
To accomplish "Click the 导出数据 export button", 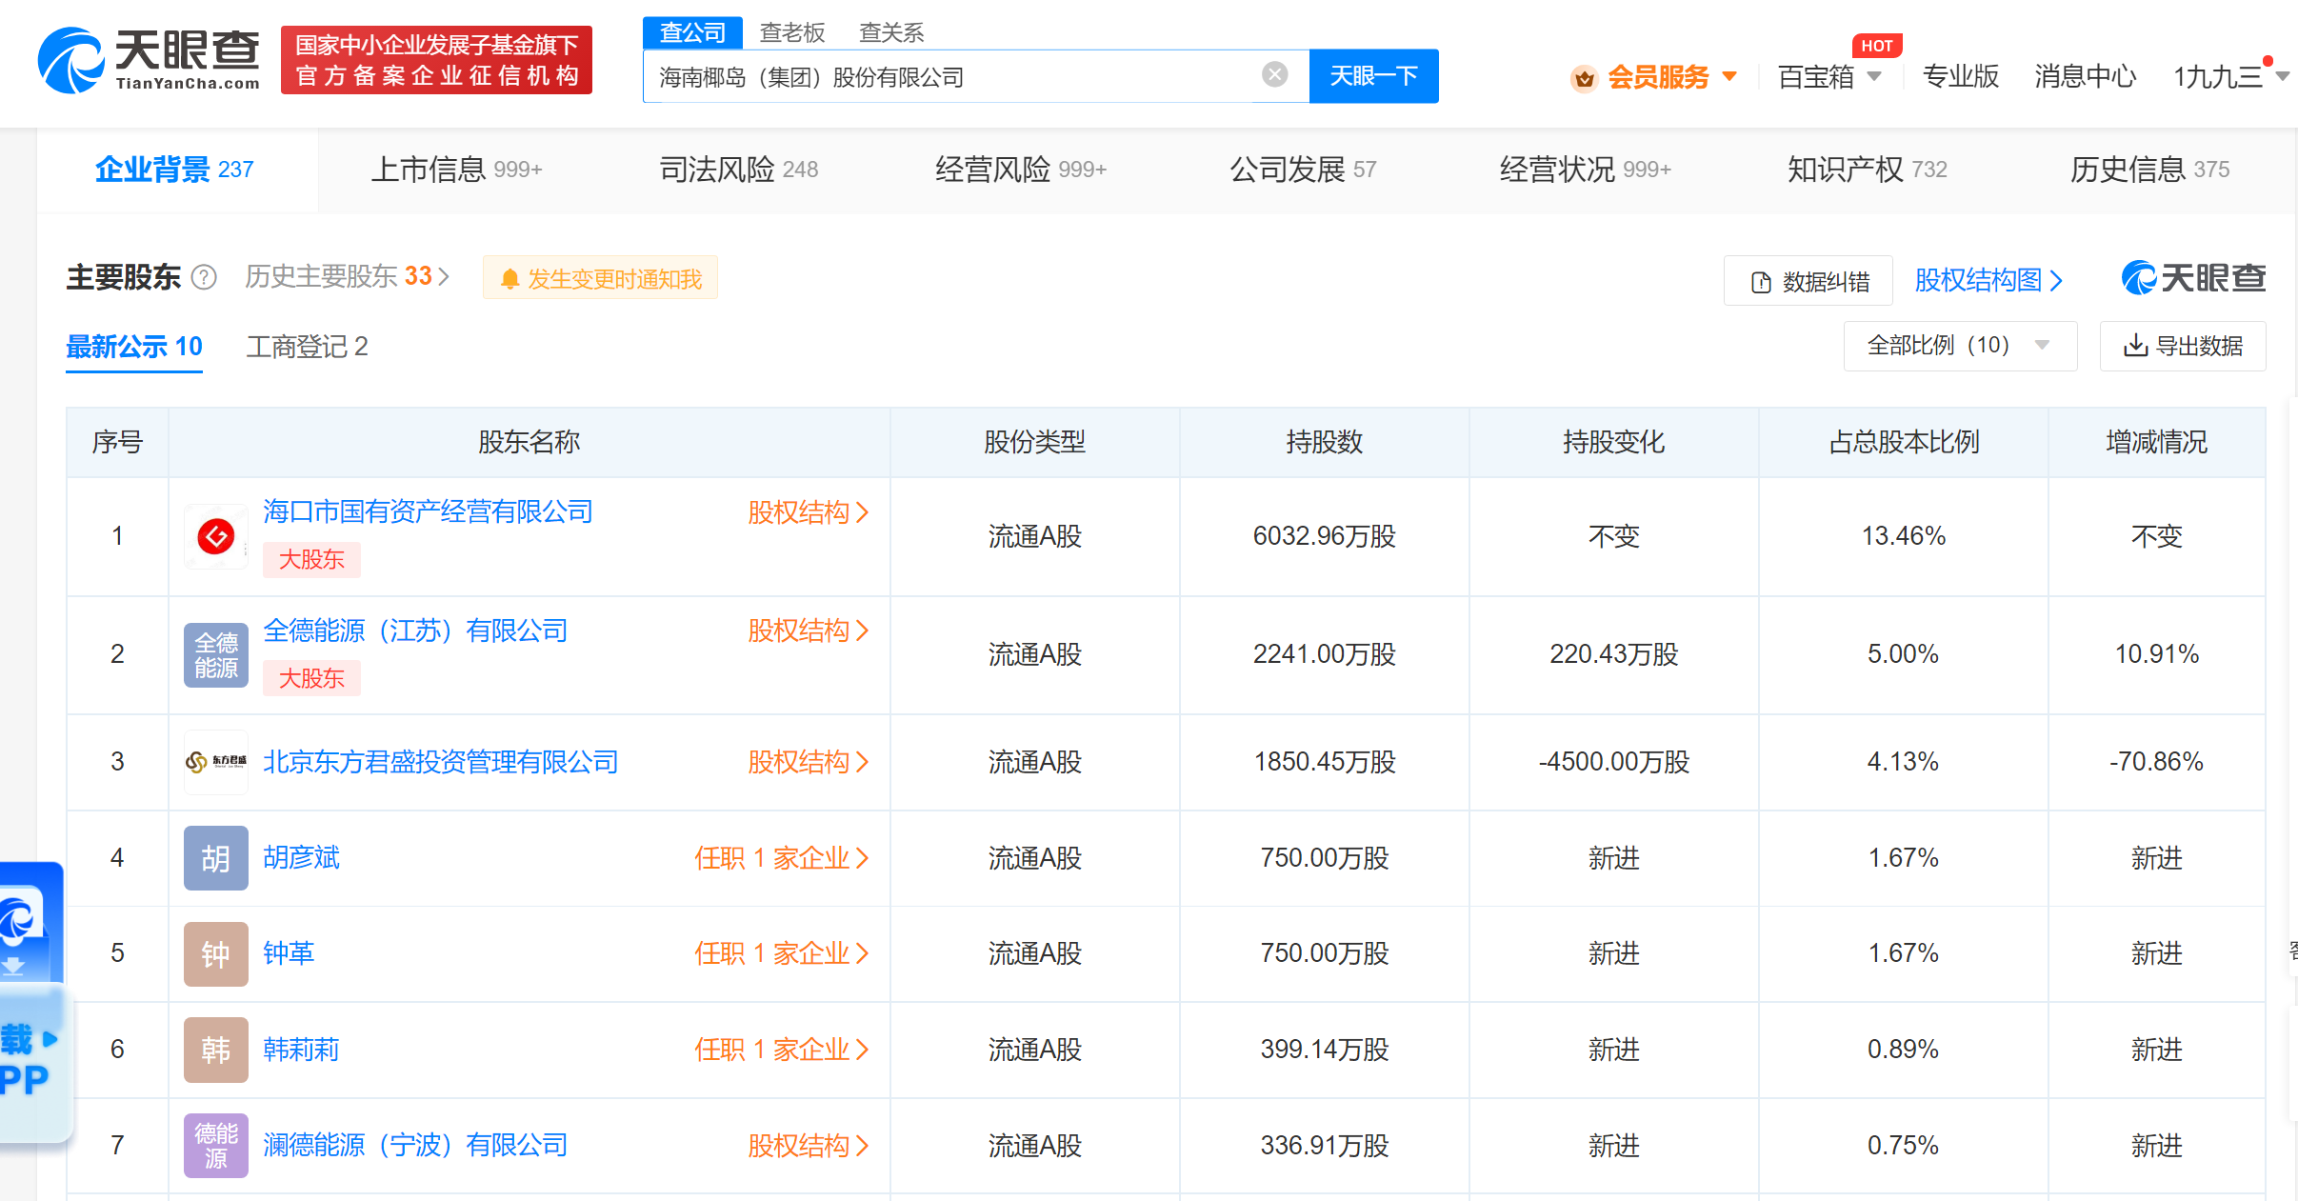I will coord(2183,346).
